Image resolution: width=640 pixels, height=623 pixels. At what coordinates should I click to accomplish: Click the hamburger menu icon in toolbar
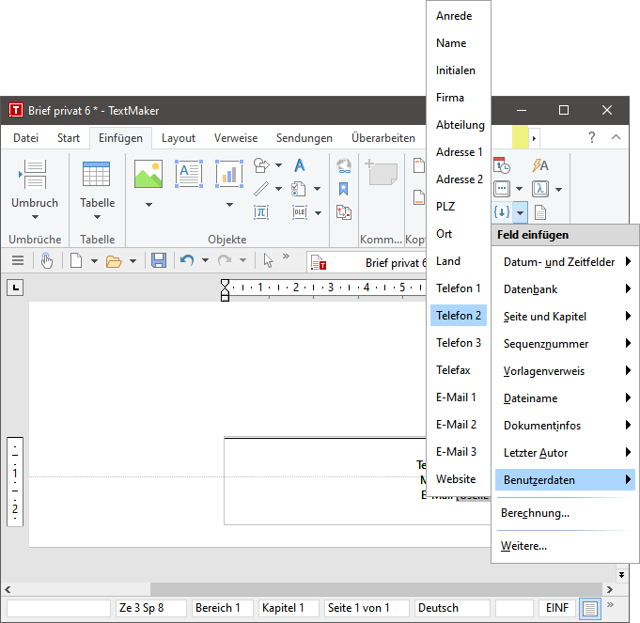(x=18, y=260)
